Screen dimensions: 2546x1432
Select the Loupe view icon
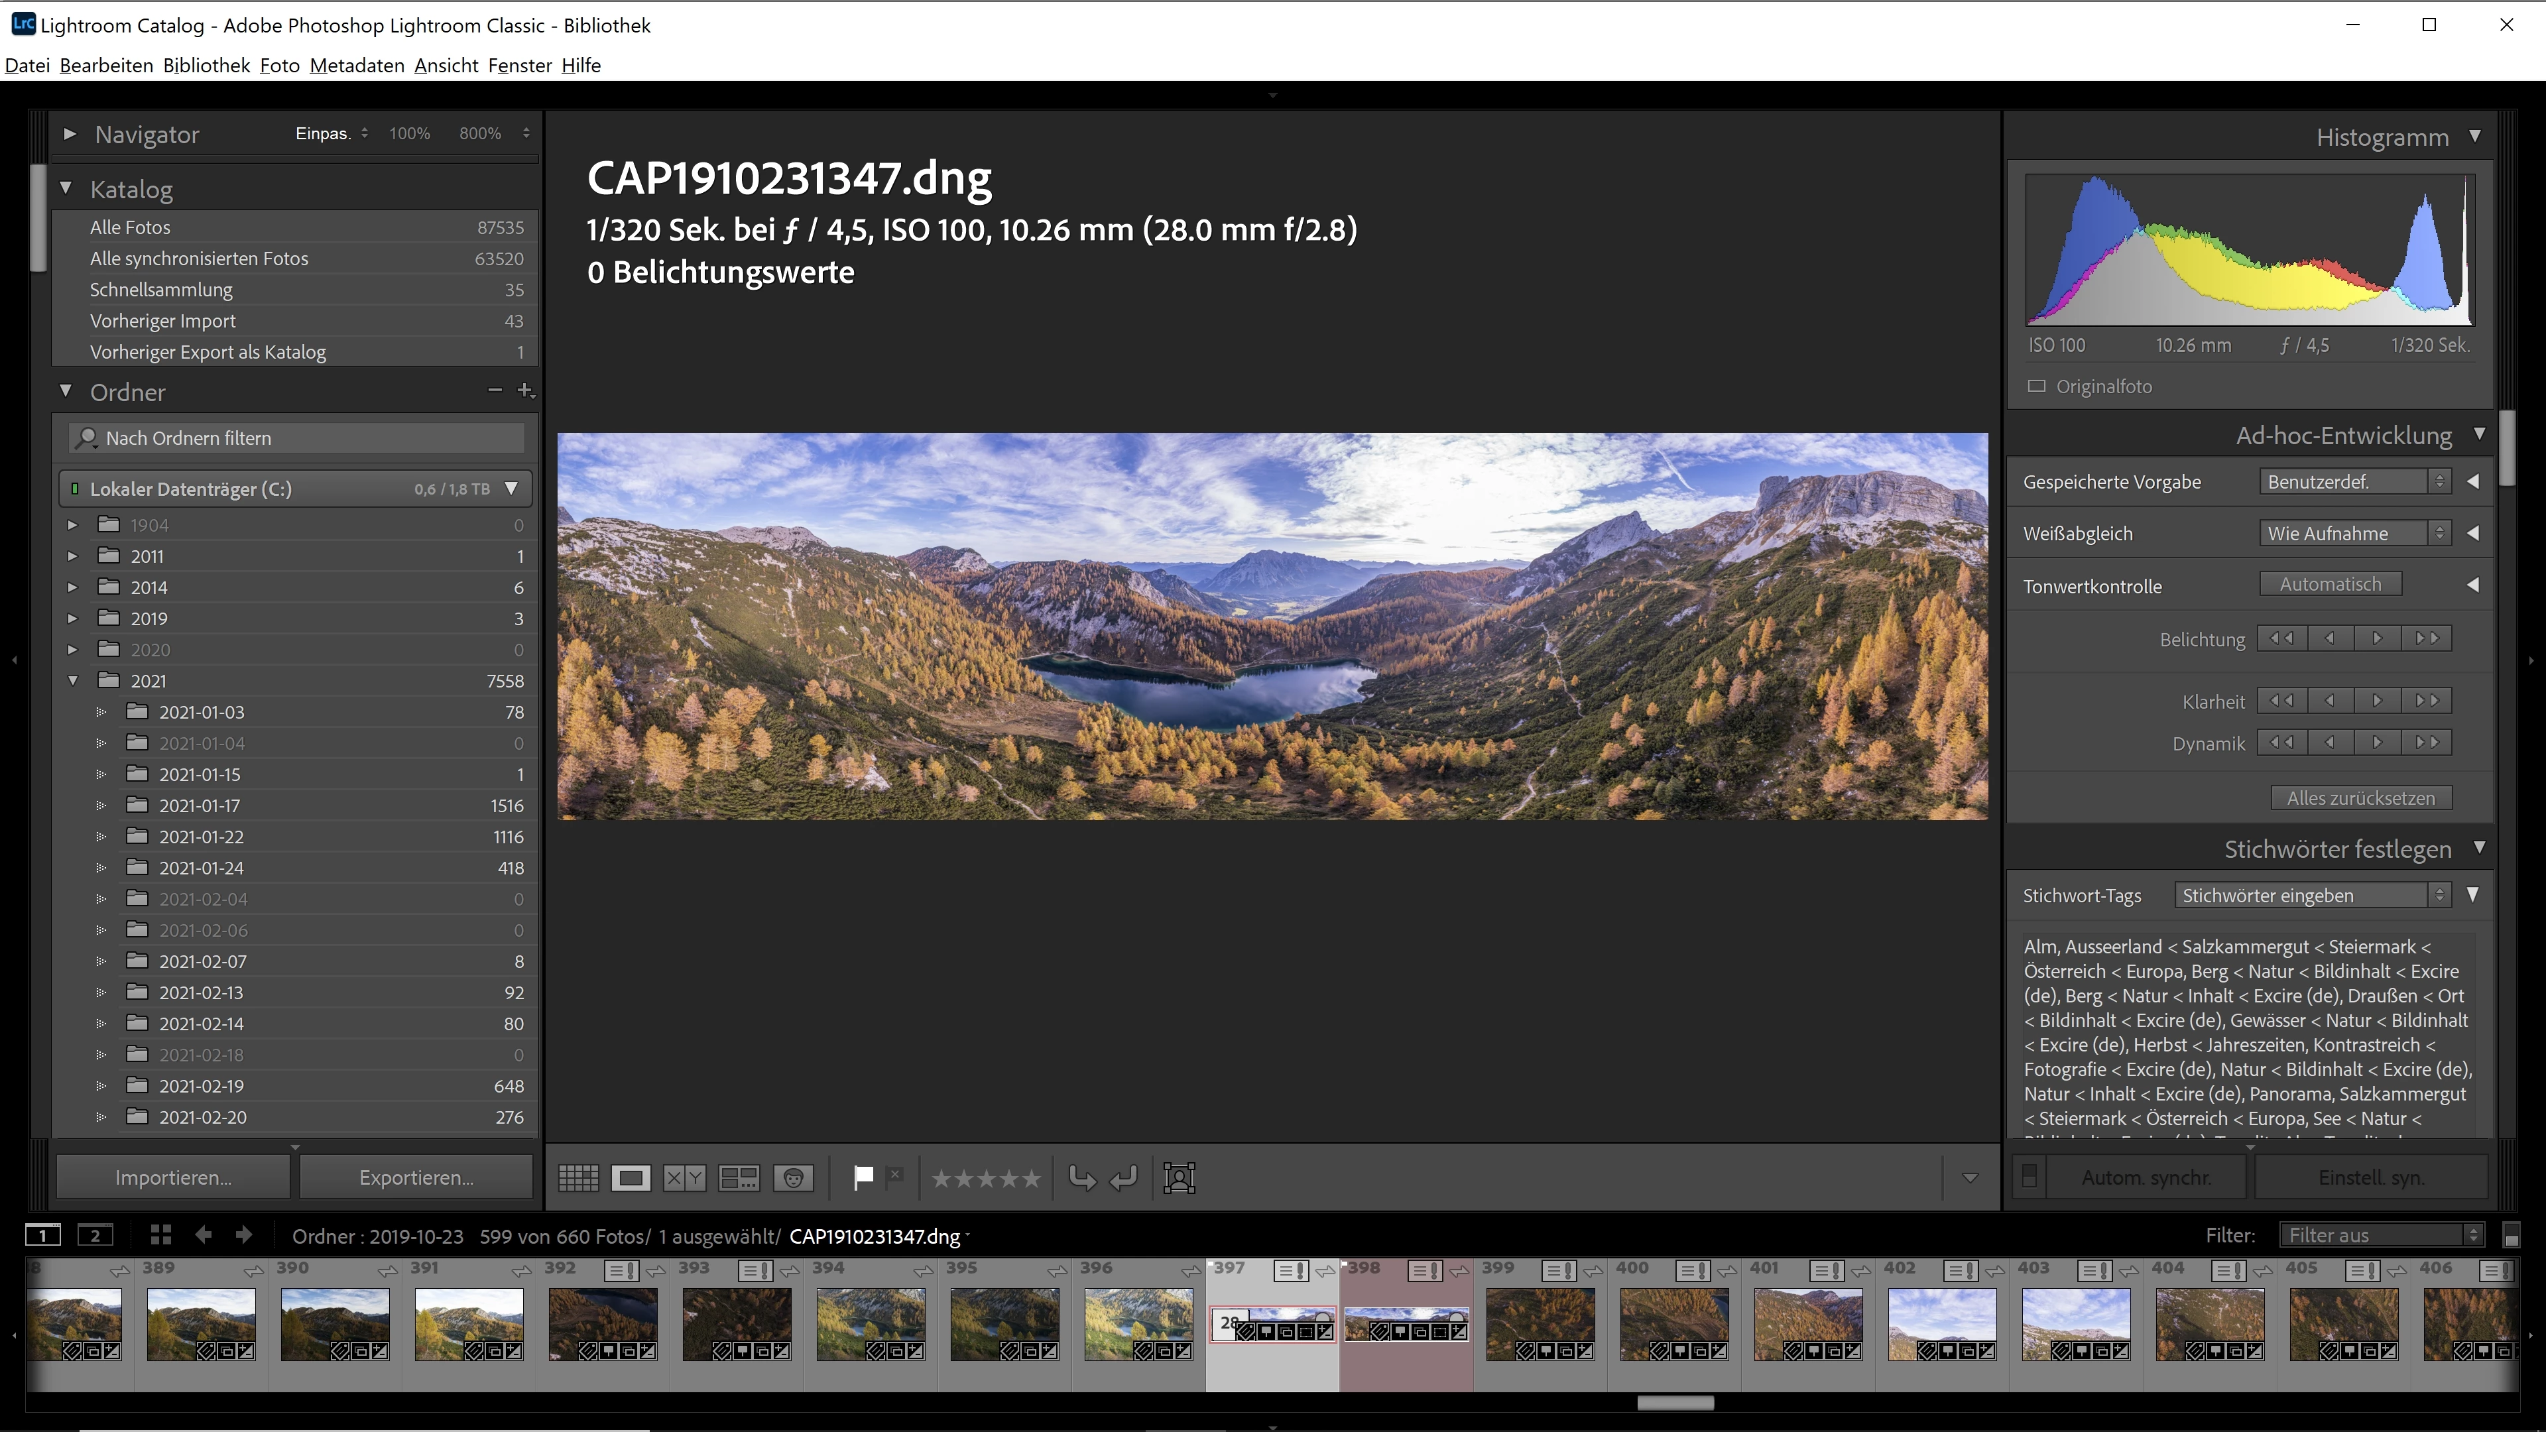pos(631,1177)
